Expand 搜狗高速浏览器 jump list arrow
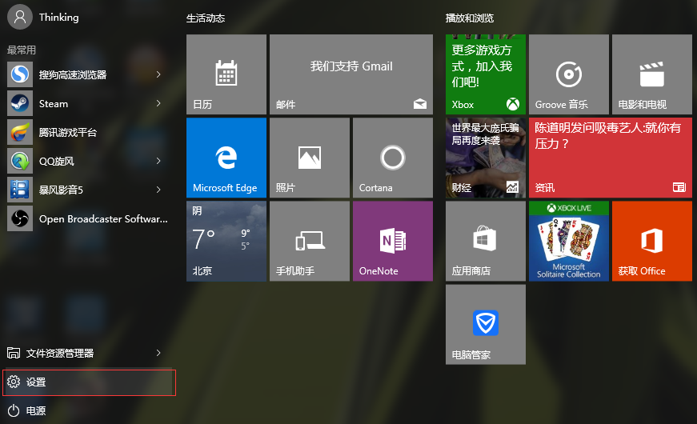The height and width of the screenshot is (424, 697). click(x=158, y=74)
